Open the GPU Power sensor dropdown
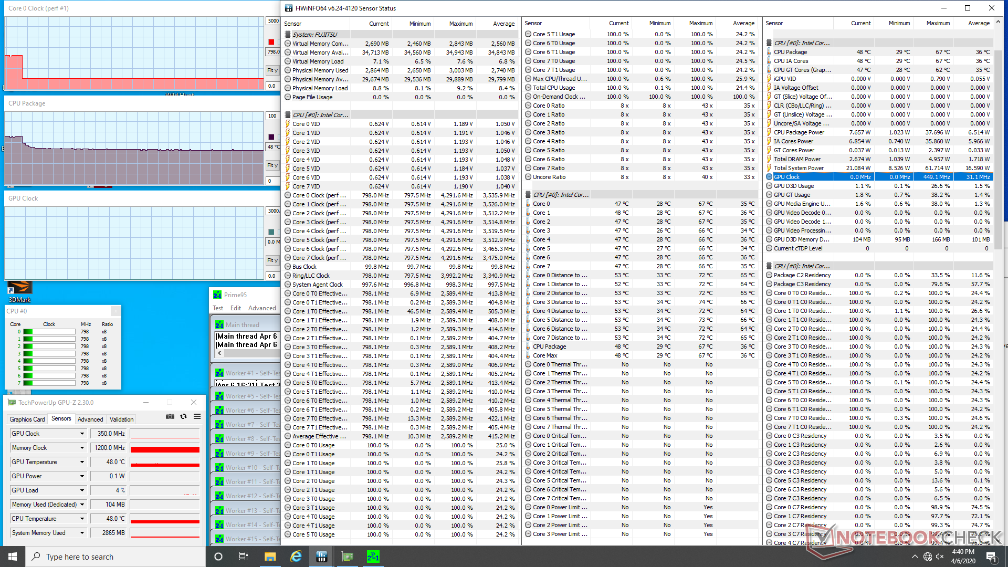Image resolution: width=1008 pixels, height=567 pixels. (x=82, y=476)
